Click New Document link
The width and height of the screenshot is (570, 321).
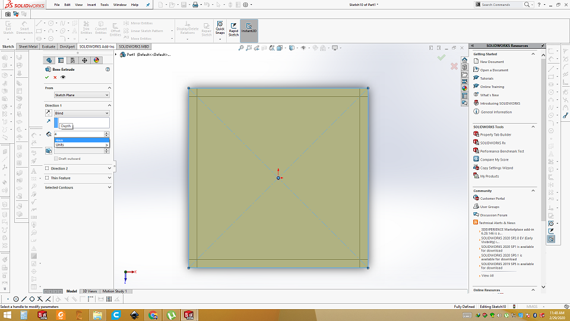coord(492,62)
